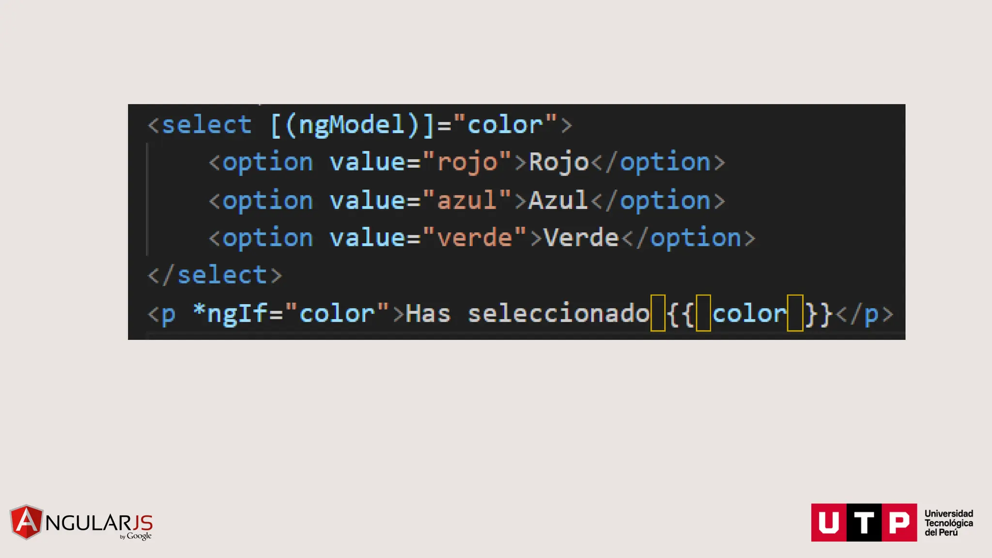Click the AngularJS shield logo icon
Viewport: 992px width, 558px height.
point(26,522)
